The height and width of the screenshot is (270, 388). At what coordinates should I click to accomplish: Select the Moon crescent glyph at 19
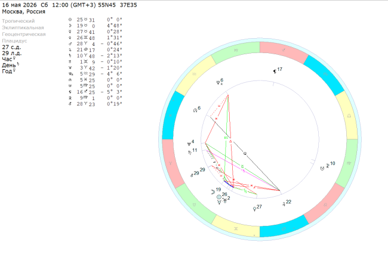(x=213, y=192)
